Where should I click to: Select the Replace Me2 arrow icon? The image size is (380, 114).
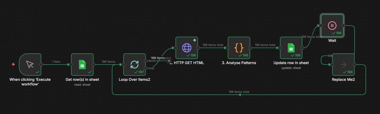343,64
